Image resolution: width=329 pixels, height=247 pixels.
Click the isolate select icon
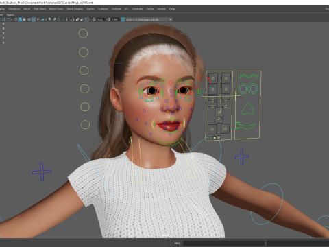point(70,19)
